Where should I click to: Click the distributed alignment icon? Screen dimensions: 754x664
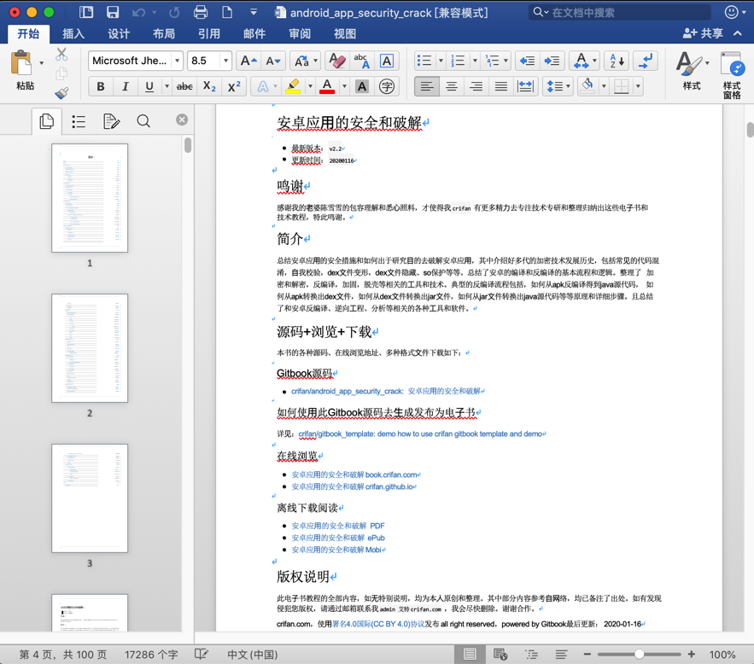click(526, 86)
